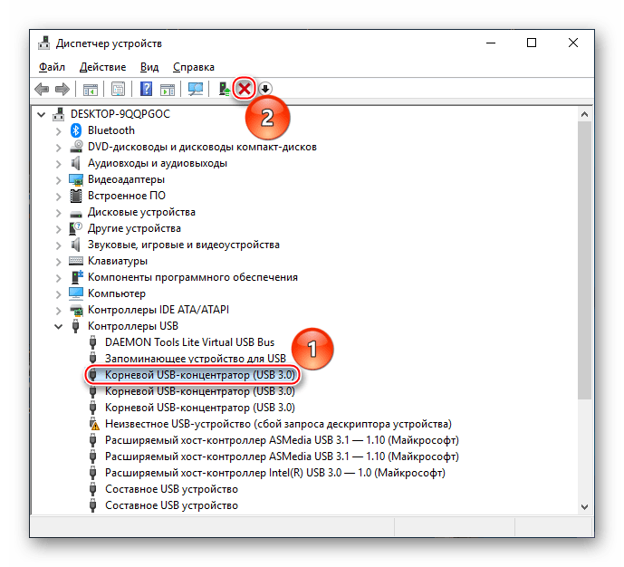Expand DVD-дисководы и дисководы компакт-дисков
Image resolution: width=624 pixels, height=567 pixels.
tap(59, 148)
